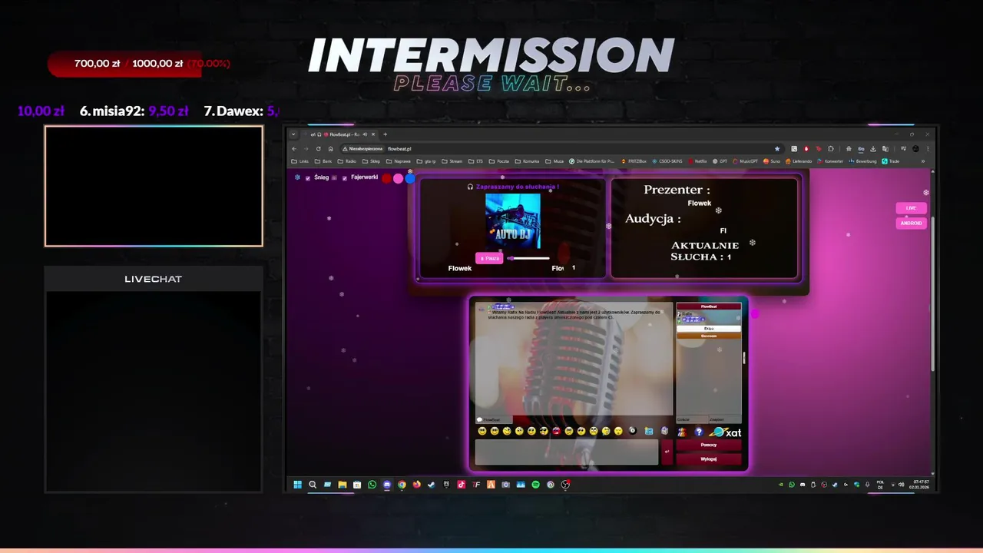Open a new browser tab
Viewport: 983px width, 553px height.
tap(385, 134)
